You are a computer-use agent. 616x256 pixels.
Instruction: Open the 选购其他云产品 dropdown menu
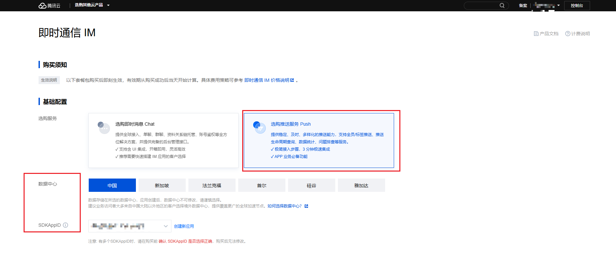[x=92, y=5]
